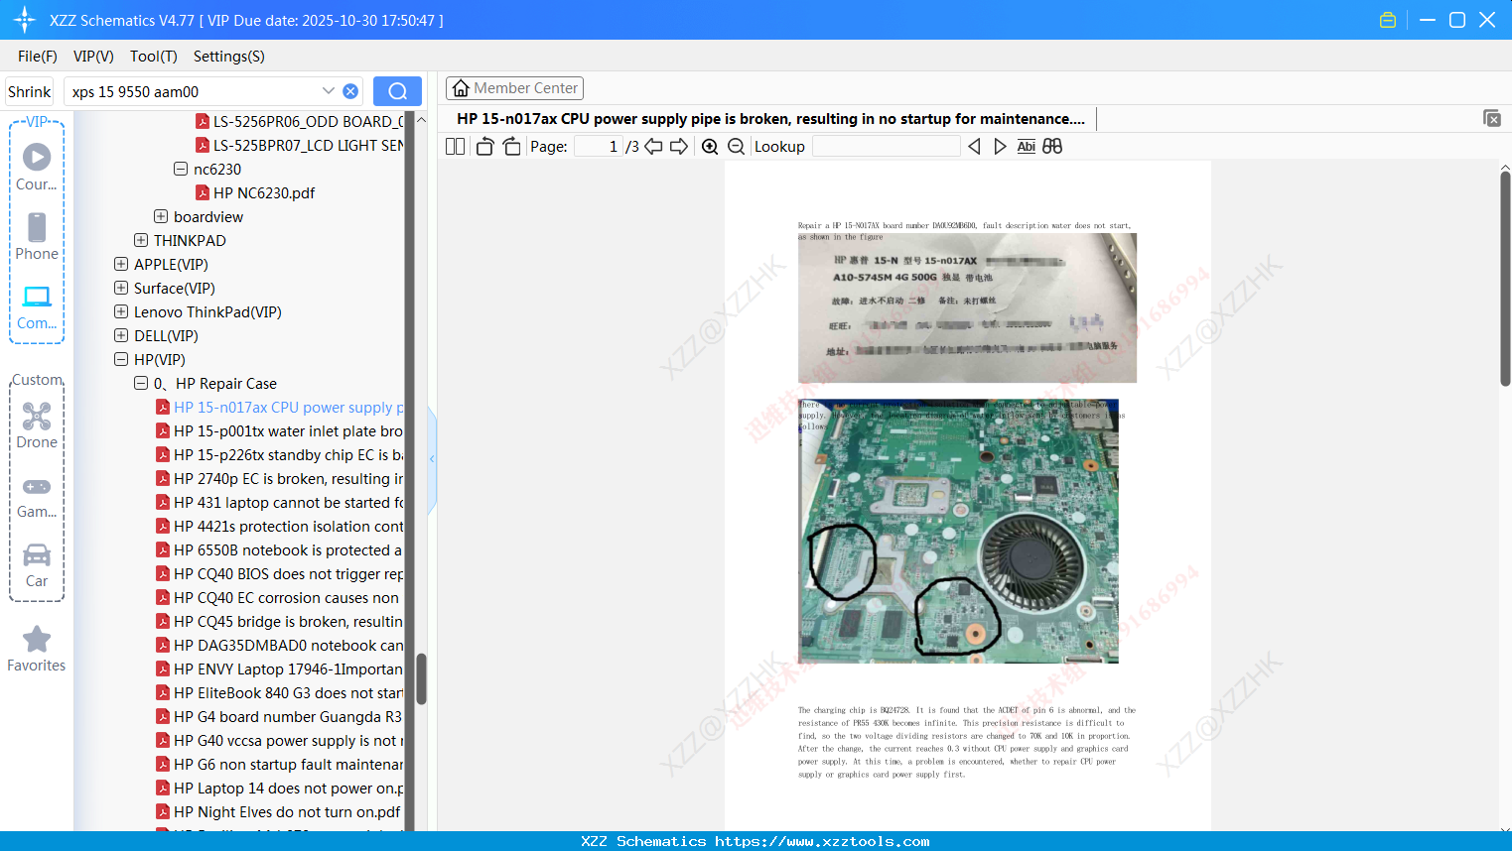Expand the Lenovo ThinkPad(VIP) node

(121, 311)
